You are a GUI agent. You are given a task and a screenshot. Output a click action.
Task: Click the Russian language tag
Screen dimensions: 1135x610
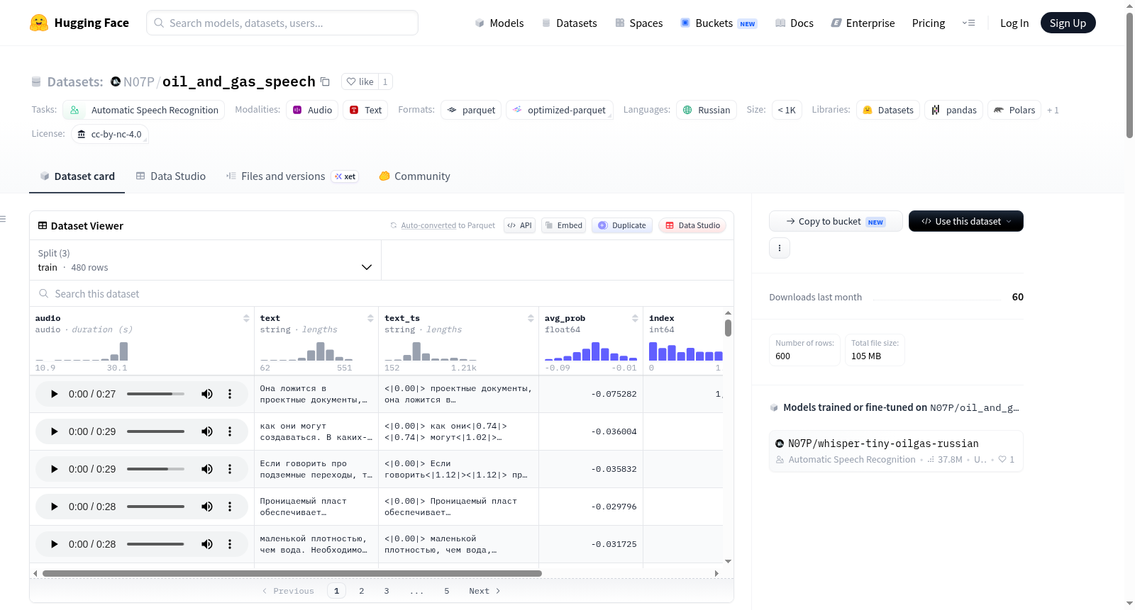pos(707,110)
